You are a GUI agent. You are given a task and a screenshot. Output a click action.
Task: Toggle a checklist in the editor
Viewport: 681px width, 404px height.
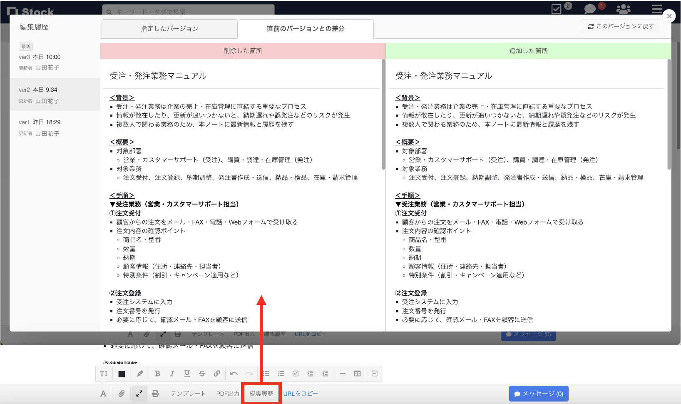(296, 374)
